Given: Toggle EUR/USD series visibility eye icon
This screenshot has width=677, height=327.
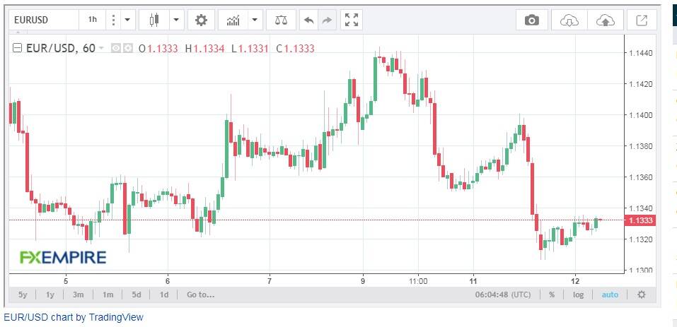Looking at the screenshot, I should (x=115, y=48).
